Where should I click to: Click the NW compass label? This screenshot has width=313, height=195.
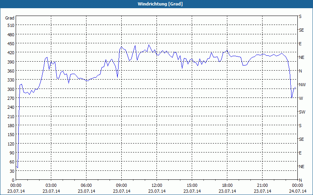click(x=302, y=85)
